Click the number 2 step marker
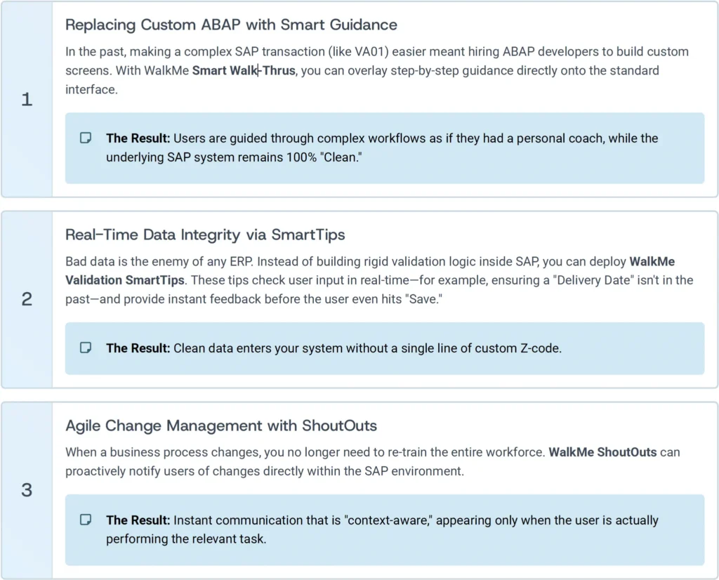 (27, 299)
